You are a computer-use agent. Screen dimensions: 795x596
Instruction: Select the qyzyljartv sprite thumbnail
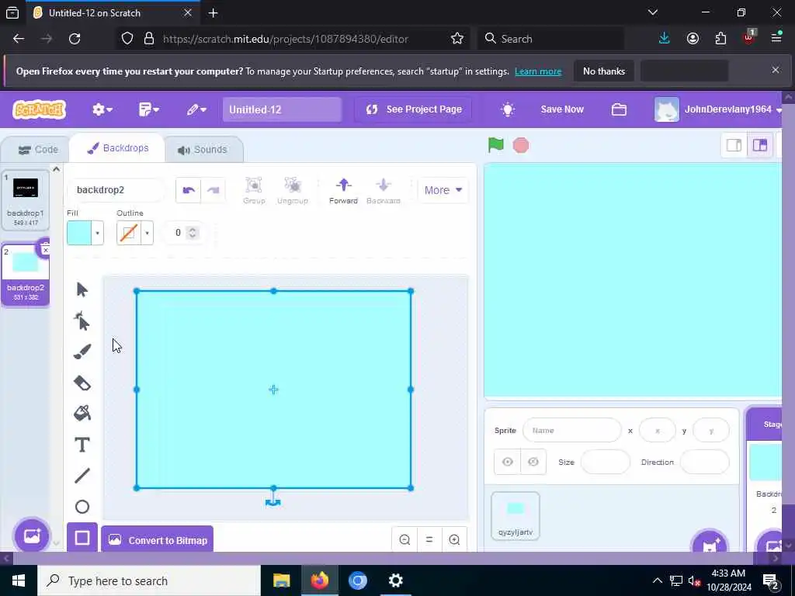[516, 515]
